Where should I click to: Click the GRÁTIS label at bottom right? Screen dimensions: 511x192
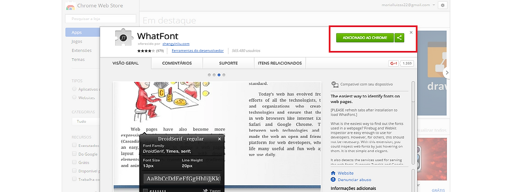point(438,190)
